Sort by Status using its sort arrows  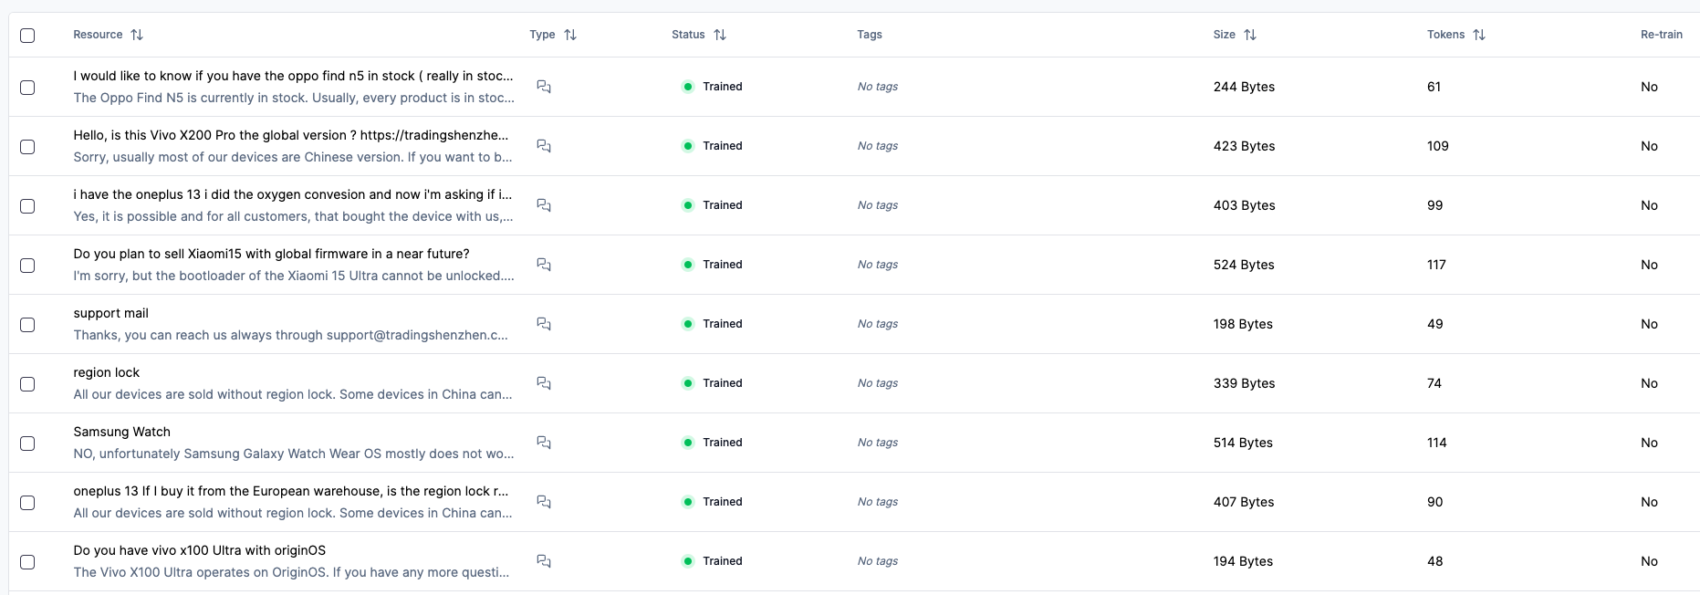click(x=720, y=35)
